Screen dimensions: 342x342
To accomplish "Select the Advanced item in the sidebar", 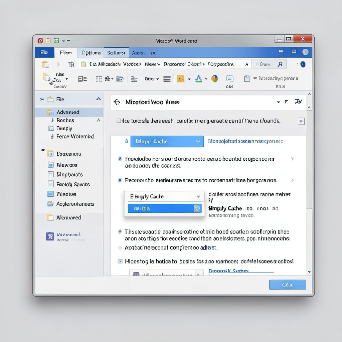I will coord(69,112).
